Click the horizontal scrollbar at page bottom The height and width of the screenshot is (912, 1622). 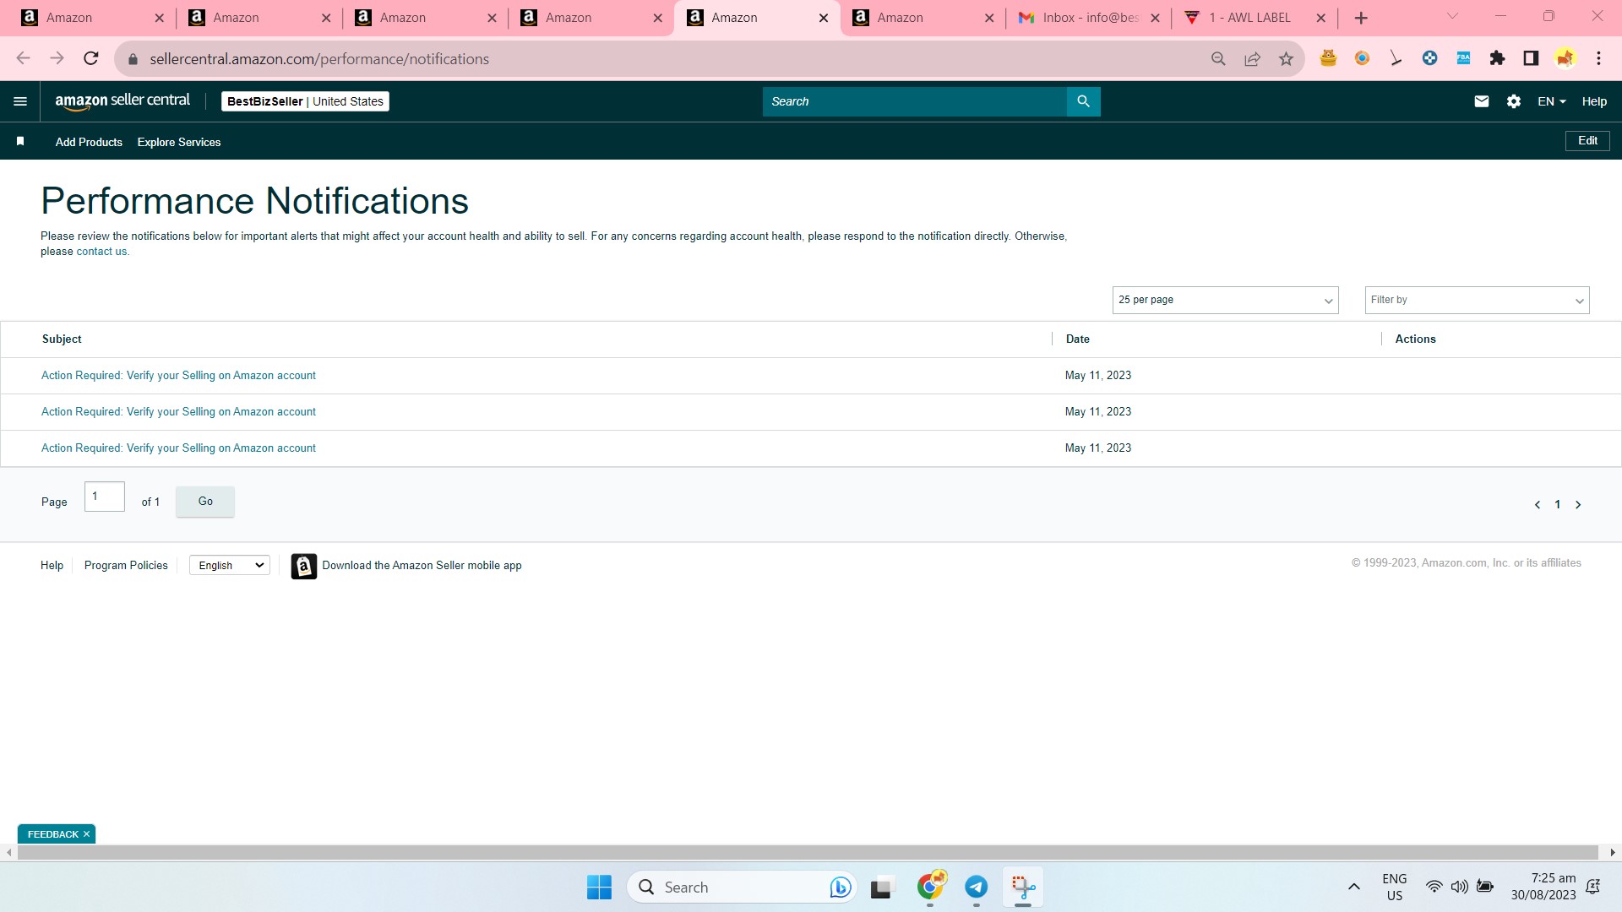(x=808, y=853)
